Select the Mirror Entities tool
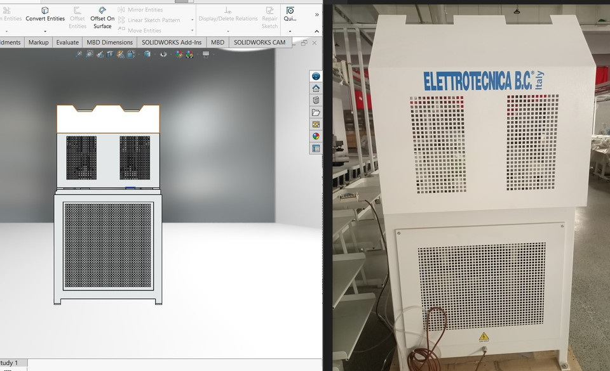This screenshot has width=610, height=371. tap(143, 10)
